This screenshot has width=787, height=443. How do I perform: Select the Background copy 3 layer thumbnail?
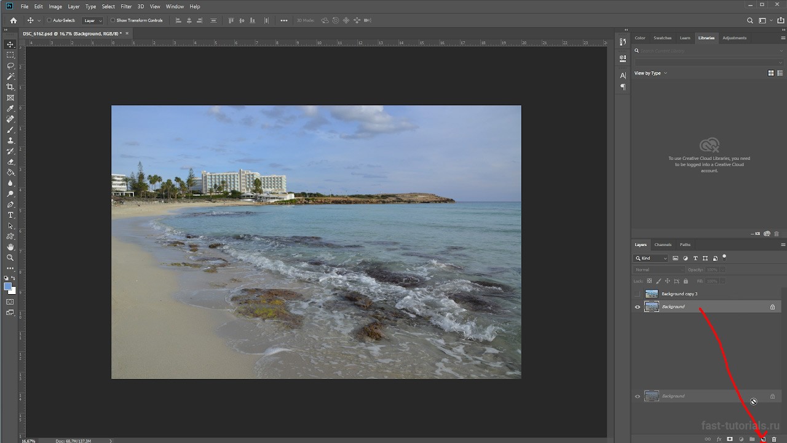651,294
